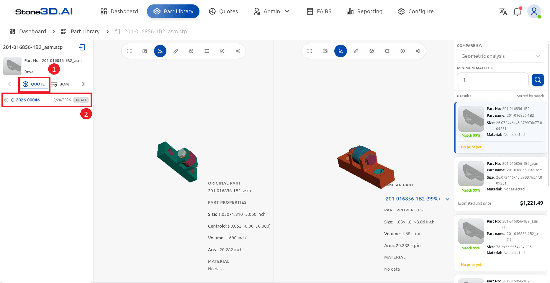Toggle highlighted compare icon in original viewer

[x=160, y=51]
